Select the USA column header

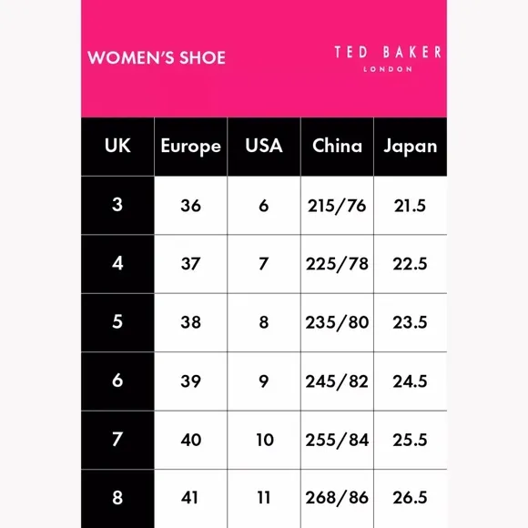click(x=264, y=147)
